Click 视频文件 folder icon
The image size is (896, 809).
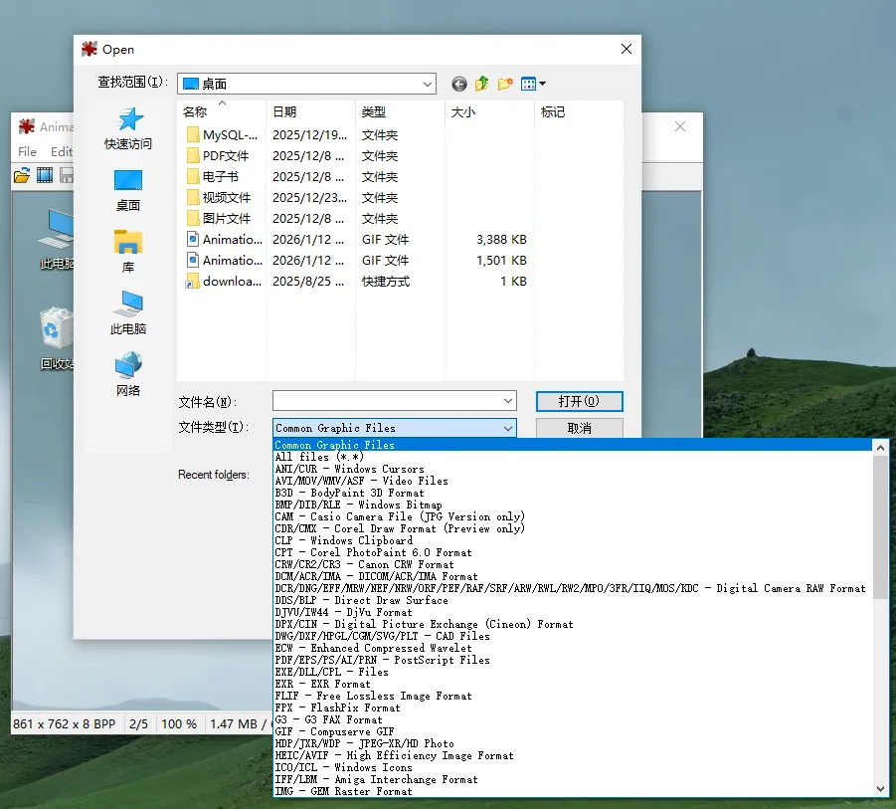click(x=193, y=198)
